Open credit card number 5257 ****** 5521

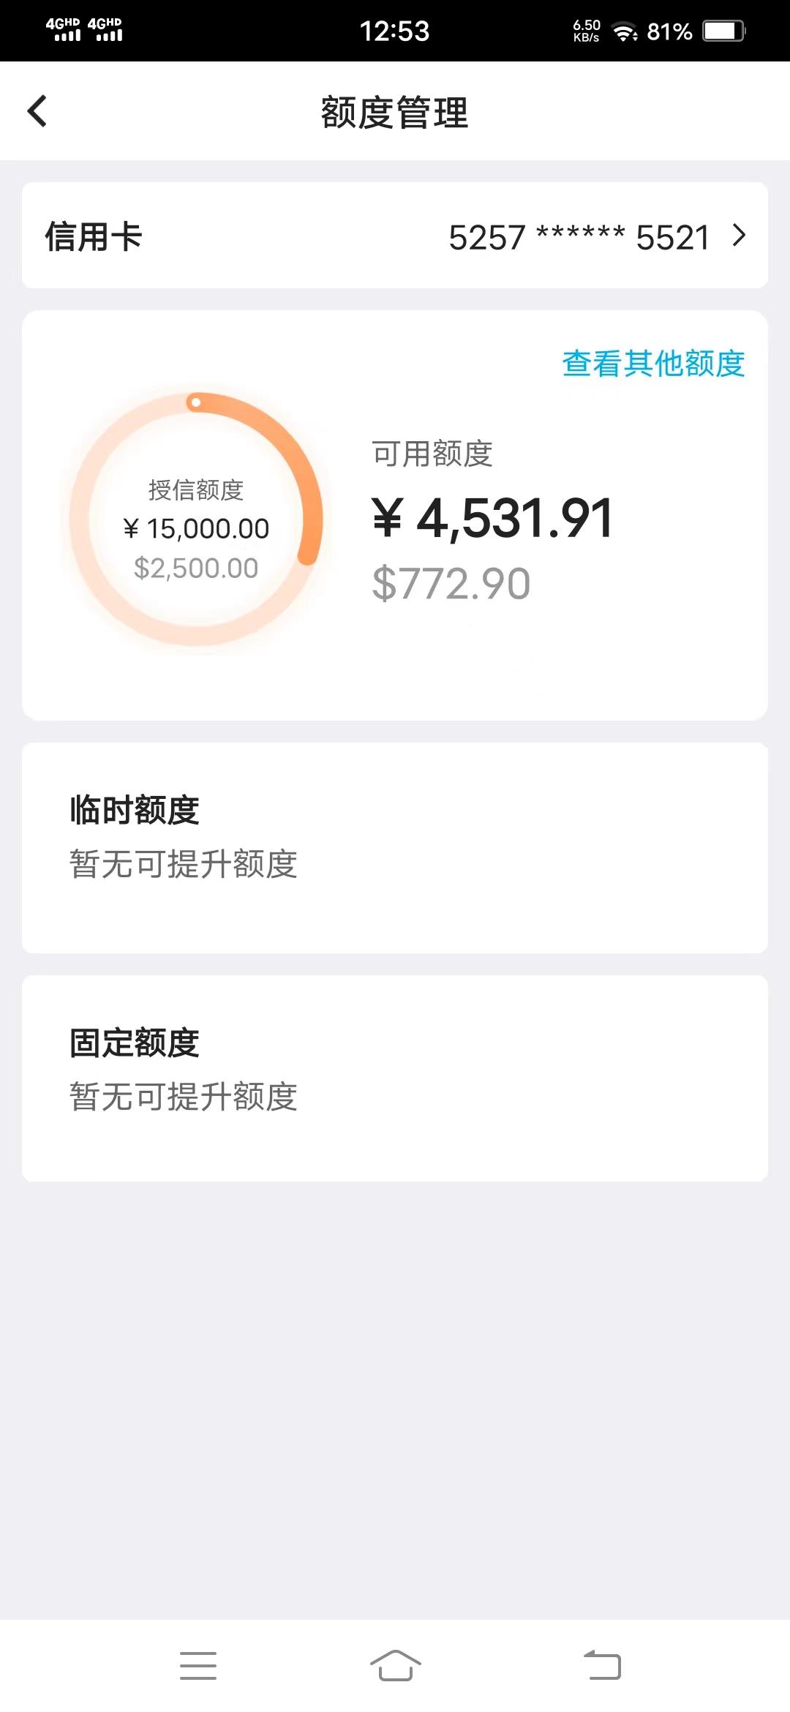[x=579, y=237]
